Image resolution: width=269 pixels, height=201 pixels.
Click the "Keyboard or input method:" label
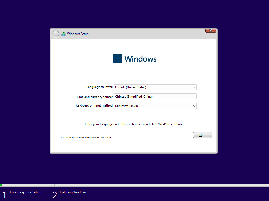click(95, 106)
